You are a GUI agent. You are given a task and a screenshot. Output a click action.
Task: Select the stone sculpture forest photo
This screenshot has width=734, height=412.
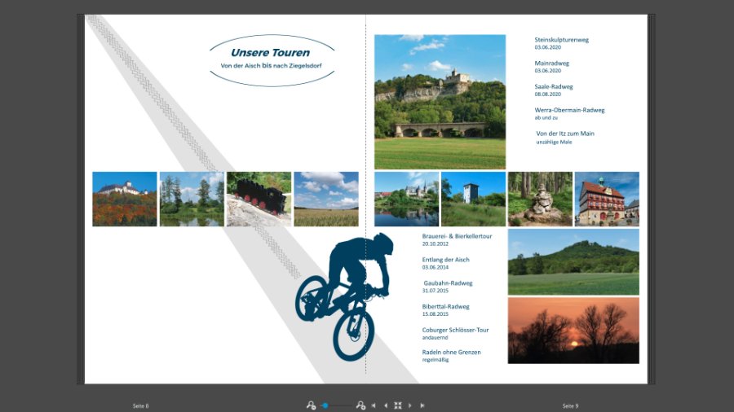click(x=540, y=199)
